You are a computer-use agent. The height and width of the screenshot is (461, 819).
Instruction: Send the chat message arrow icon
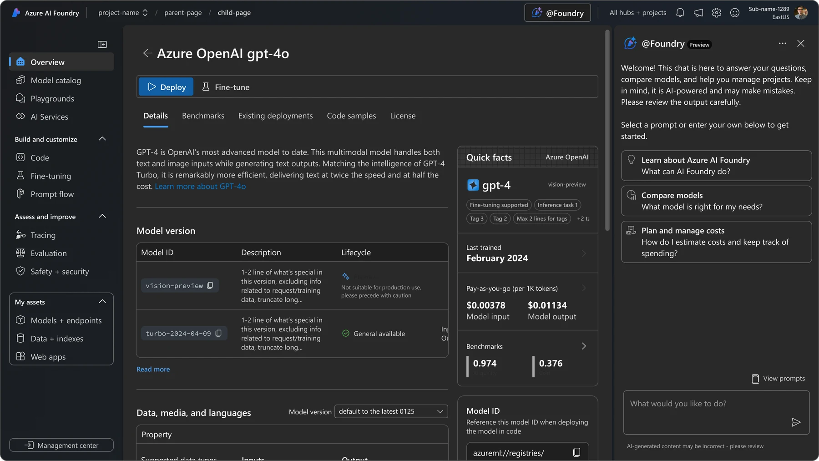point(796,422)
